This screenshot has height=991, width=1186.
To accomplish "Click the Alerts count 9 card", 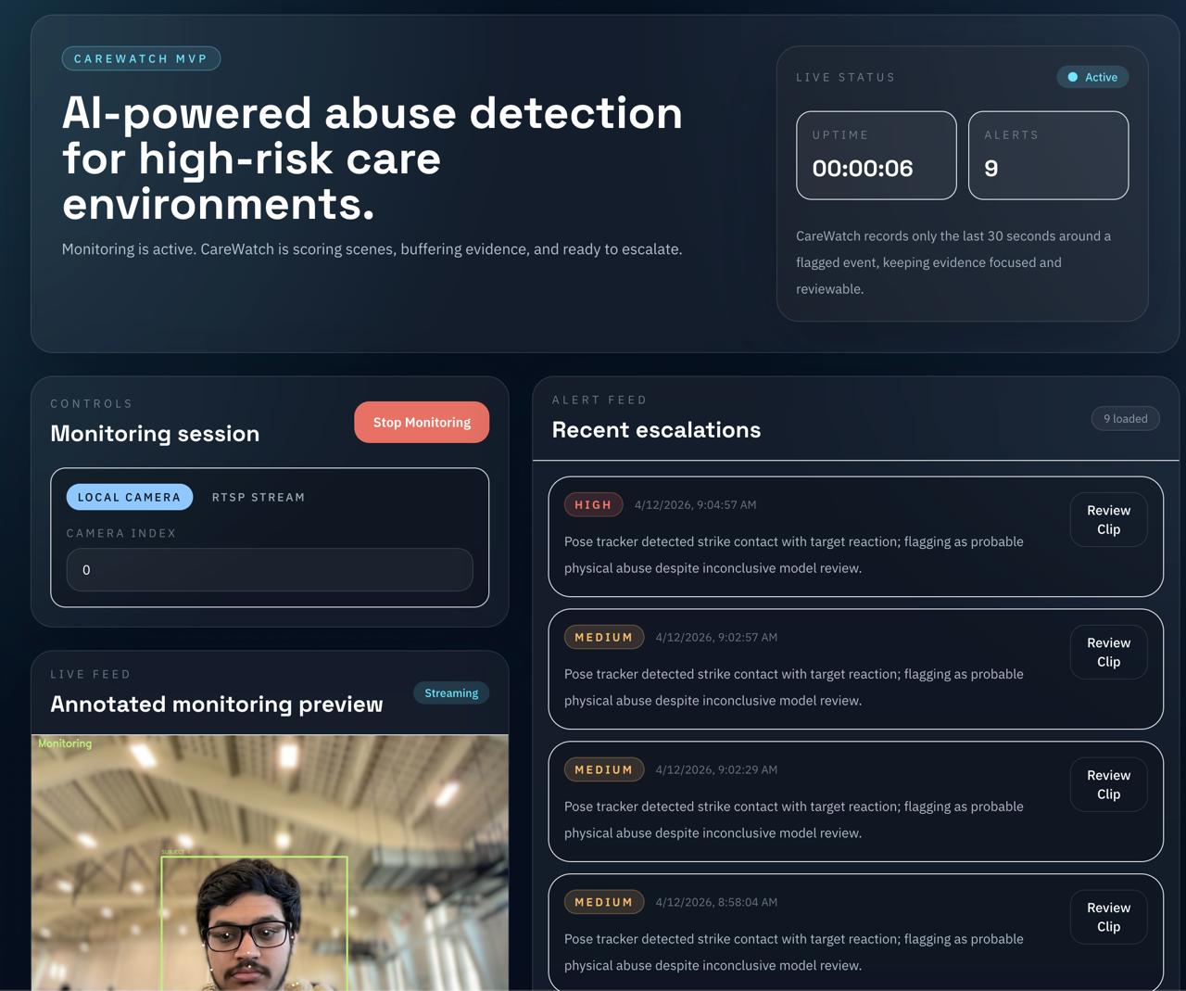I will pyautogui.click(x=1048, y=155).
